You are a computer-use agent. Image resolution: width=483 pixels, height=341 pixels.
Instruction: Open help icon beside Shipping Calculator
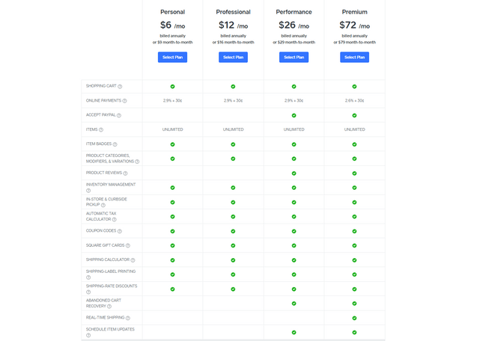[x=133, y=260]
